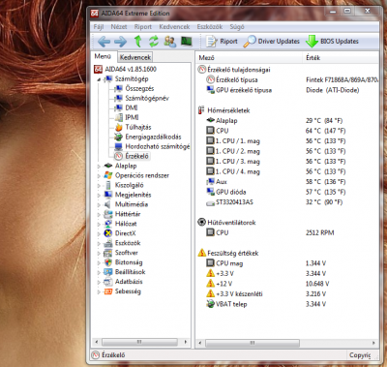Image resolution: width=387 pixels, height=367 pixels.
Task: Select the Aux temperature row
Action: click(287, 182)
